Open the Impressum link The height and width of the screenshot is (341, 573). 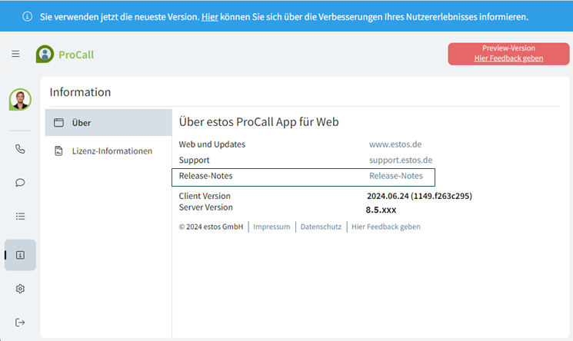pos(272,227)
